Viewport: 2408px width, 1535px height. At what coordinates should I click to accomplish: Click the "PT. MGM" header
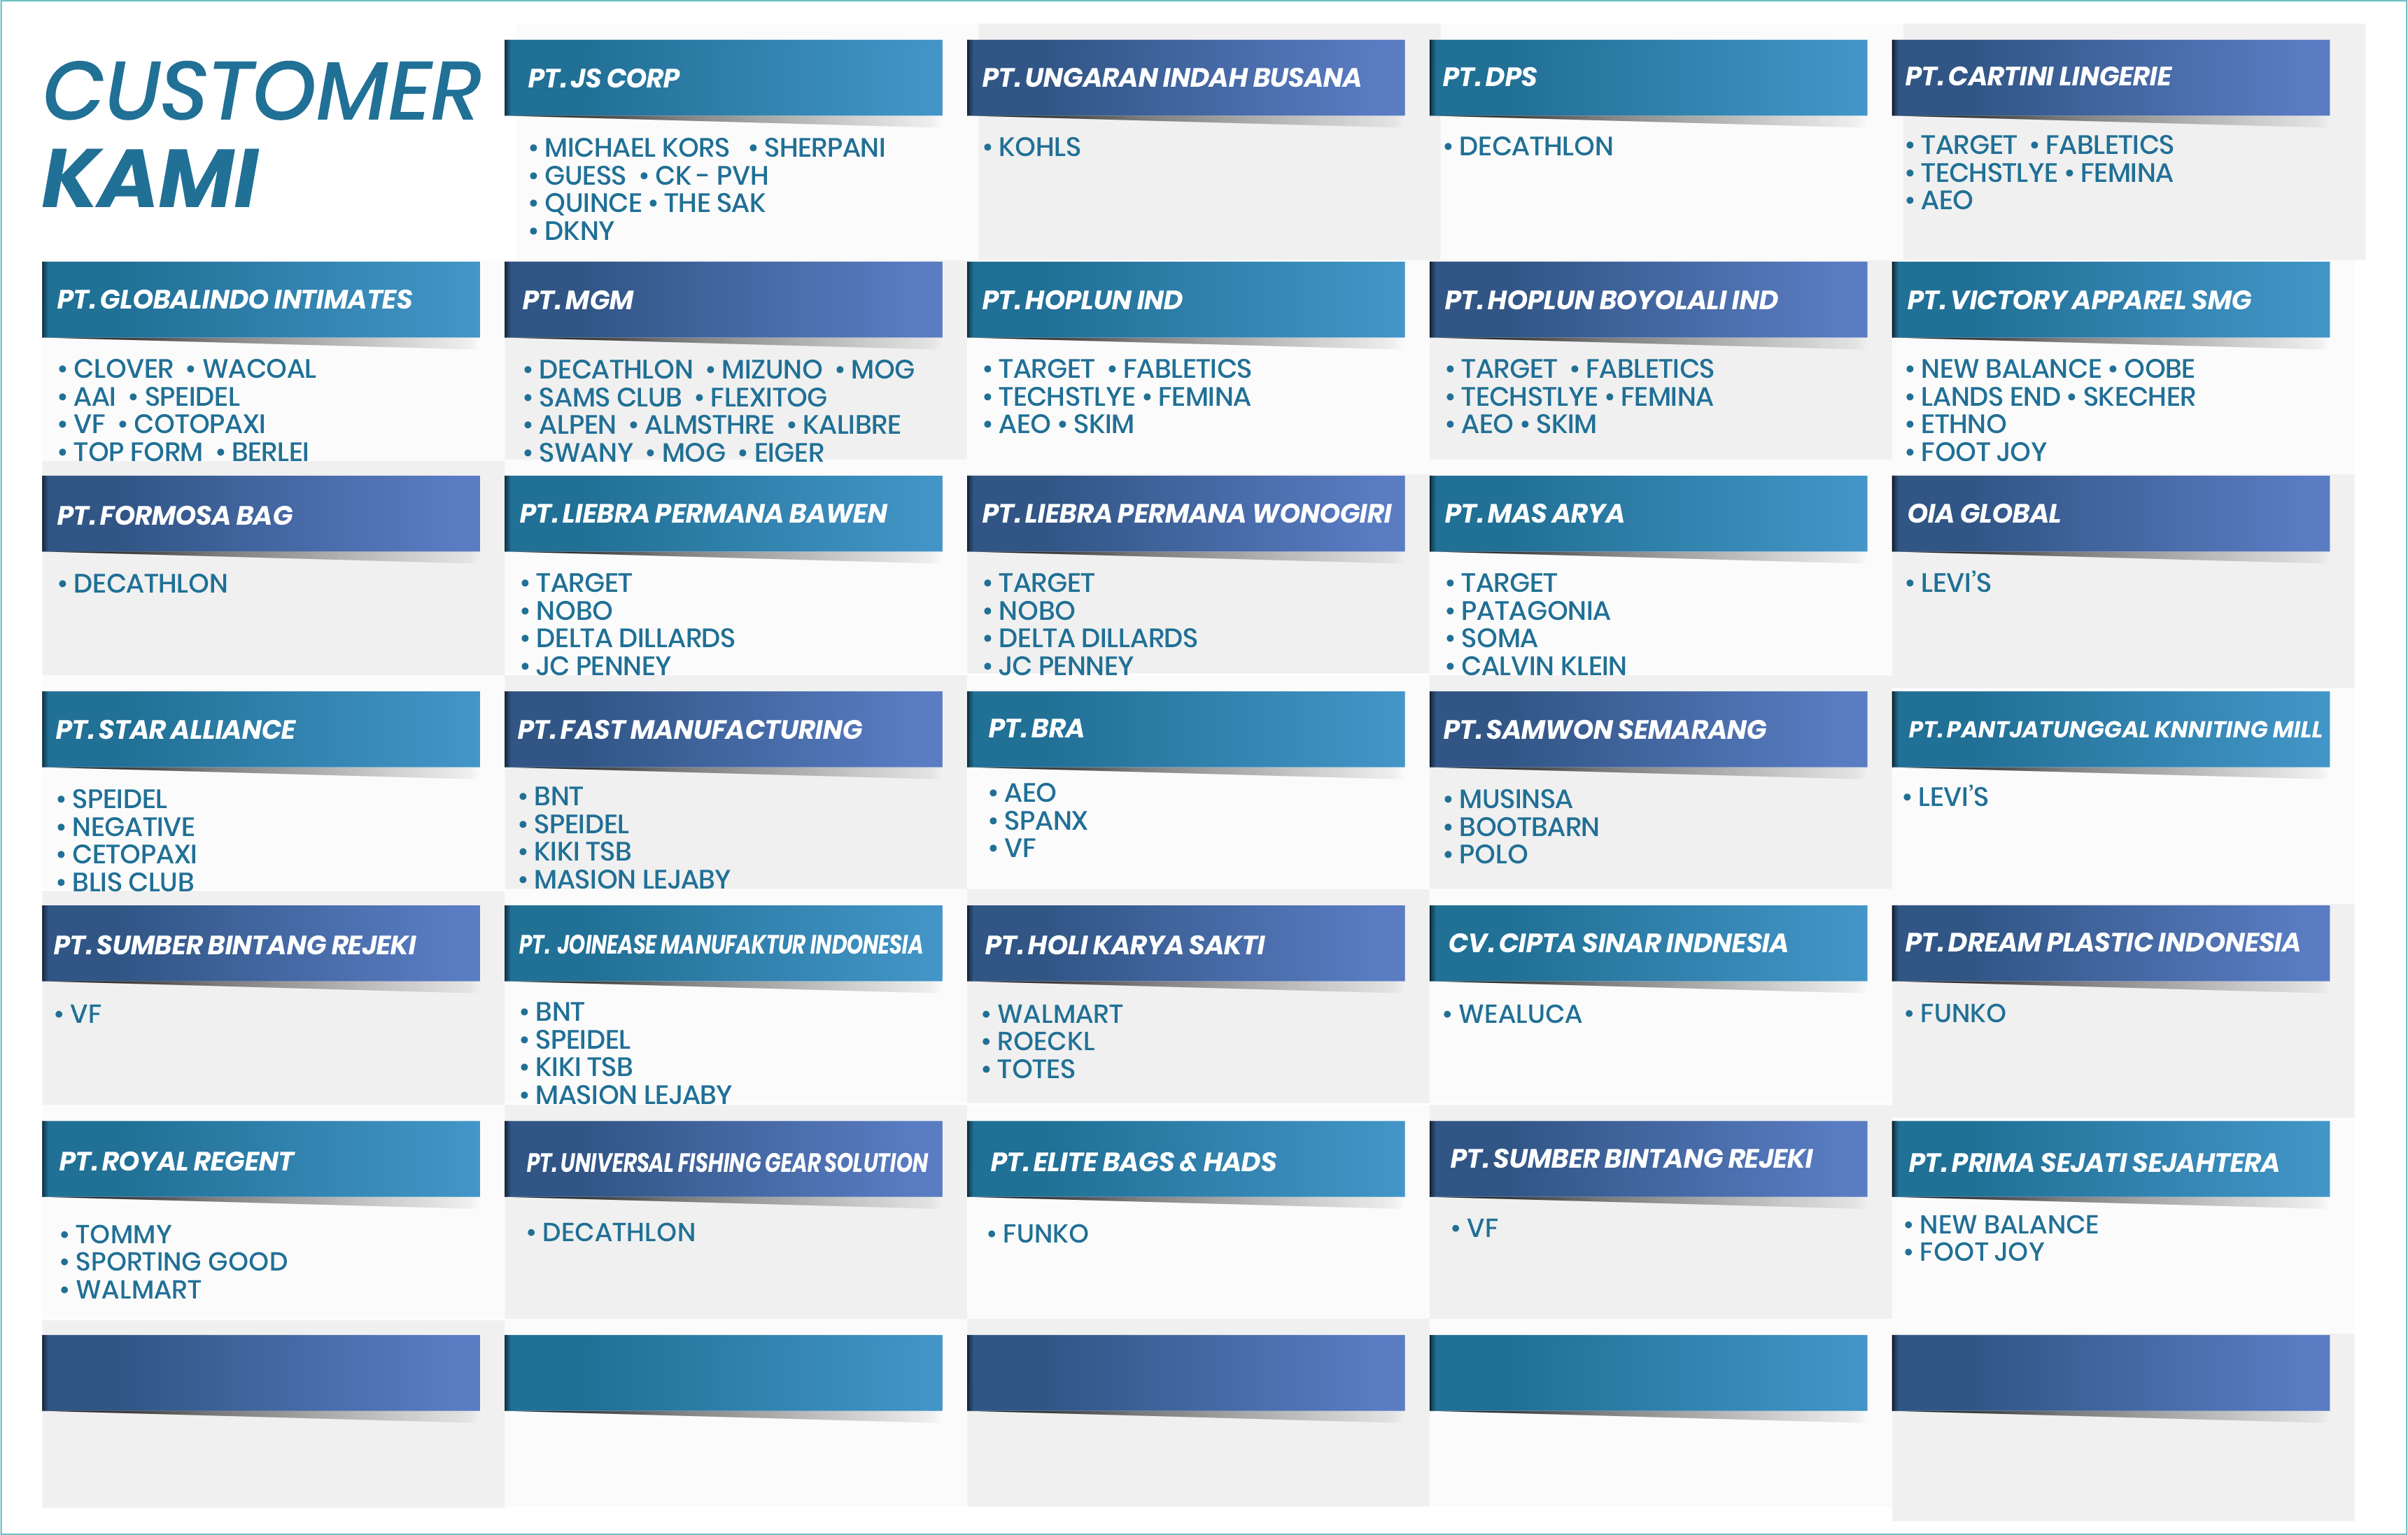point(723,300)
